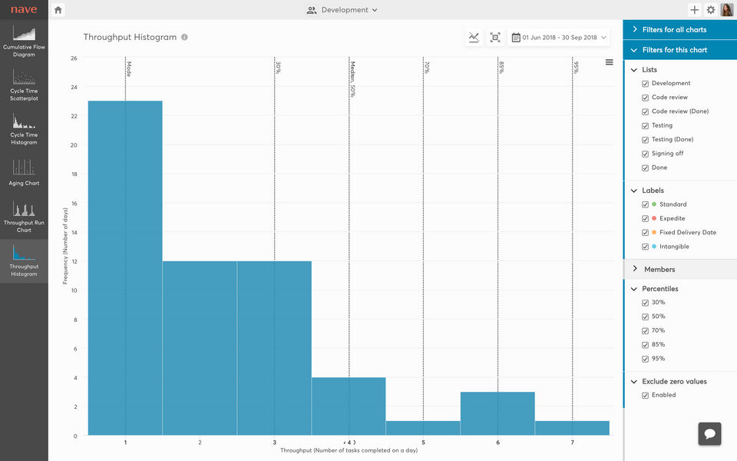Uncheck the Code review list filter
This screenshot has height=461, width=737.
646,98
